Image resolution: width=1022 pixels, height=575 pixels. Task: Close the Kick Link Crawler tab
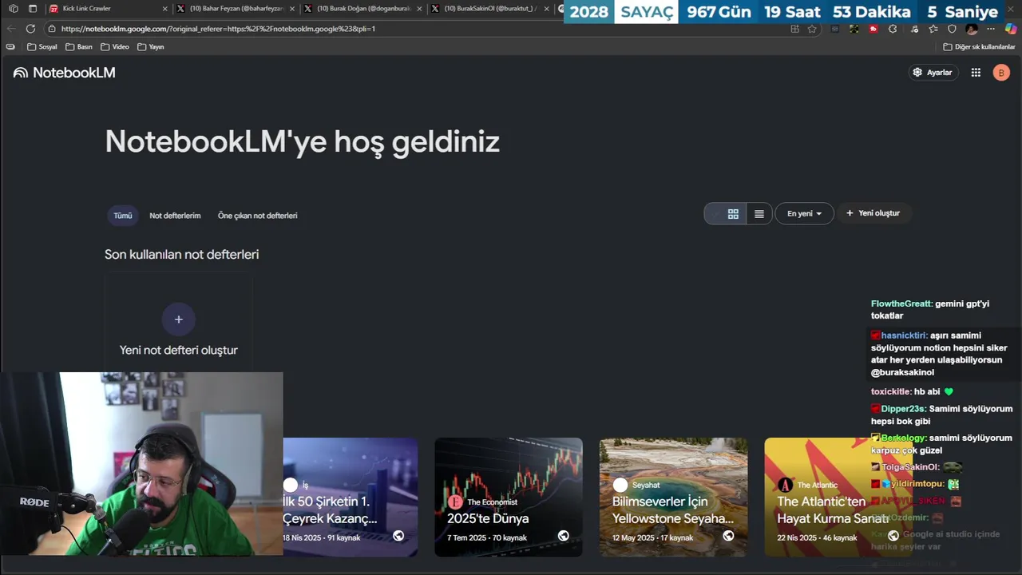coord(165,9)
